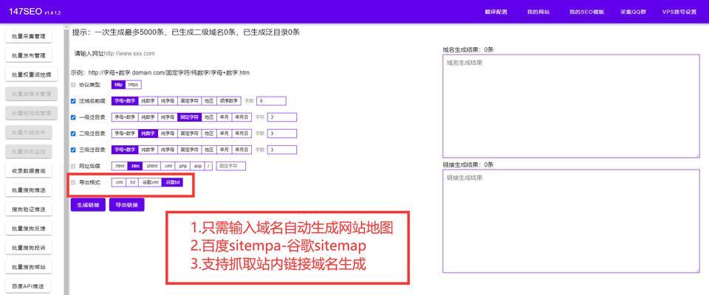Open VPS拨号设置 in top navigation
This screenshot has width=709, height=295.
point(679,13)
